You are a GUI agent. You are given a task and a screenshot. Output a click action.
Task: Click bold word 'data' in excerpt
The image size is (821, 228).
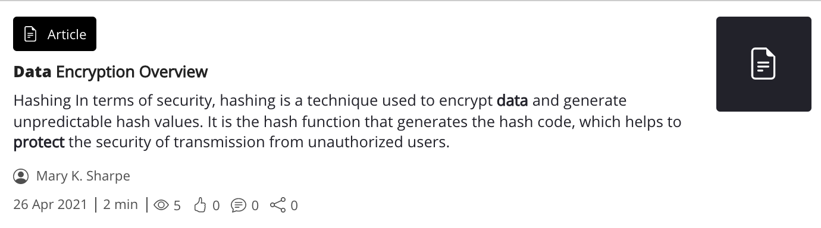pos(512,100)
